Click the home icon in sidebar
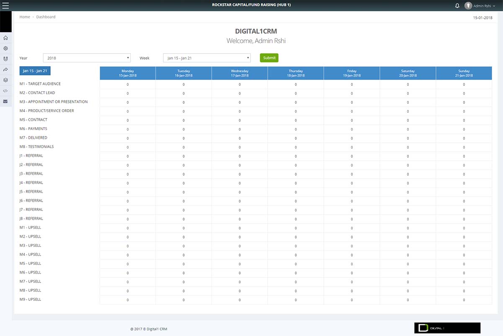Image resolution: width=503 pixels, height=336 pixels. [5, 38]
